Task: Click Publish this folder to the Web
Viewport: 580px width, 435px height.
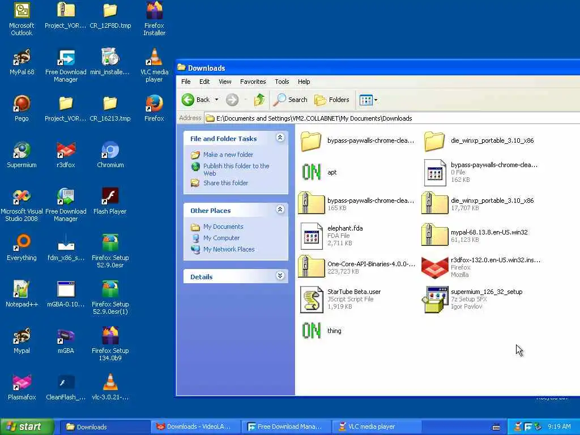Action: 236,169
